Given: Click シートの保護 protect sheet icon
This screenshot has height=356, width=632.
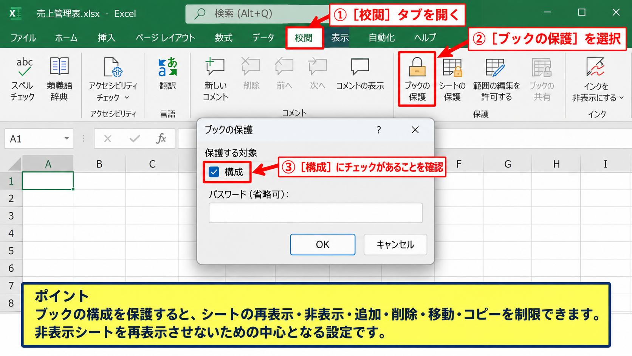Looking at the screenshot, I should point(452,67).
